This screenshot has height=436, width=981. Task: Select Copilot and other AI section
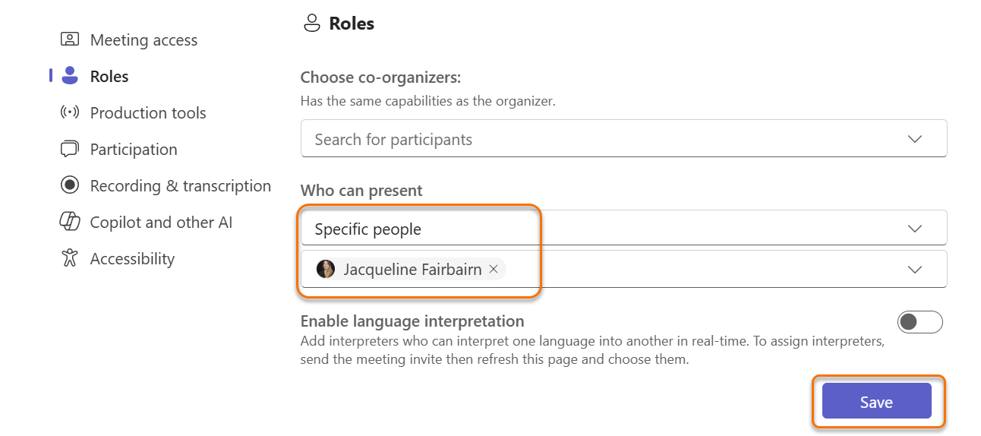click(x=161, y=222)
